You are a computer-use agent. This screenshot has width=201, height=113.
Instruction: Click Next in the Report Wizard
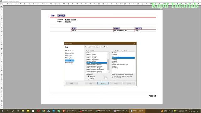[103, 83]
